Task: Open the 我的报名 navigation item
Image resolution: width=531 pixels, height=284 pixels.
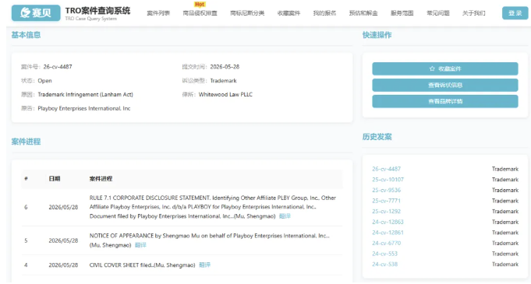Action: [324, 13]
